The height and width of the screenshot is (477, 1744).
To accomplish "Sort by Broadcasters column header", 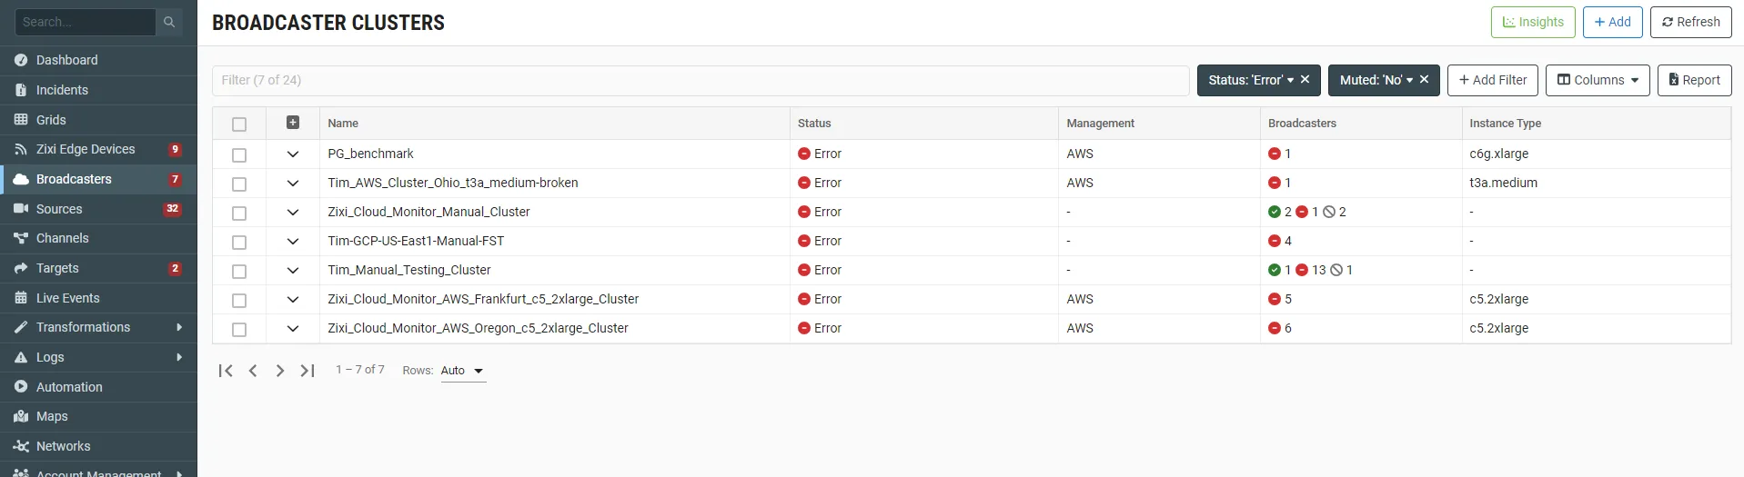I will coord(1302,124).
